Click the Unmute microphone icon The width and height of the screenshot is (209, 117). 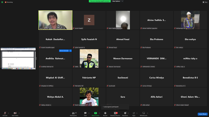click(x=5, y=113)
